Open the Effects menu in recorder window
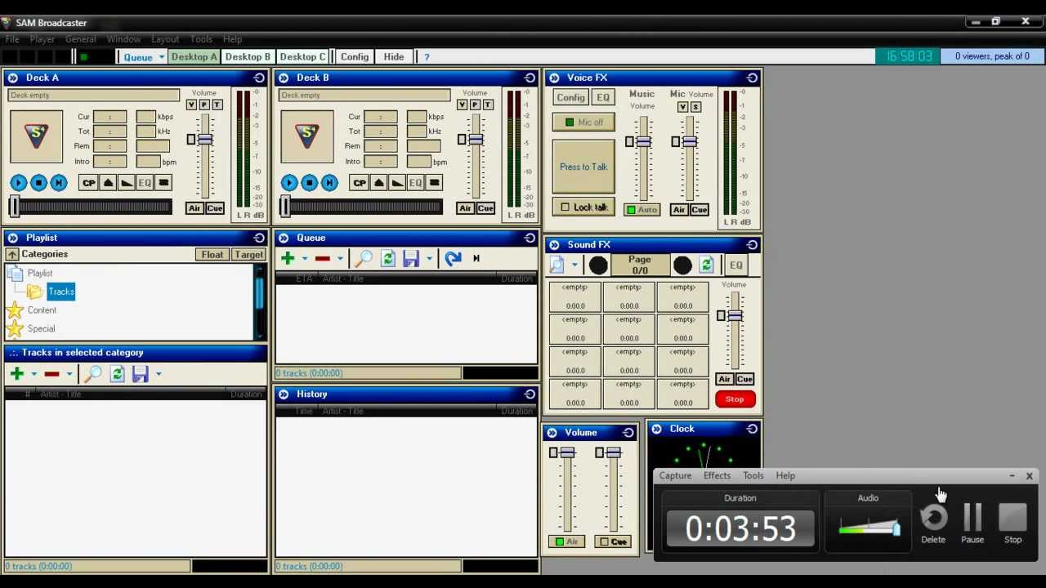Screen dimensions: 1046x588 click(717, 475)
